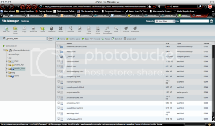Navigate Up One Level
The height and width of the screenshot is (126, 215).
[73, 39]
